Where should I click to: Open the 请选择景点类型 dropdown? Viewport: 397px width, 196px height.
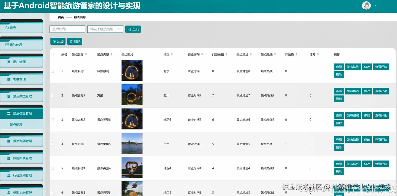point(105,29)
